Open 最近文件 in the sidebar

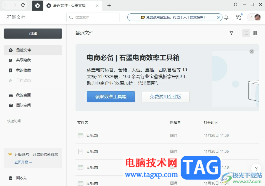click(33, 50)
